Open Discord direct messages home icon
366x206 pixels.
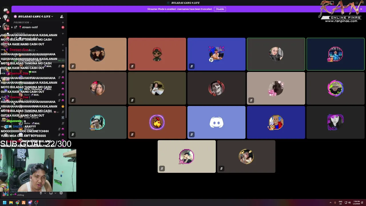(x=6, y=10)
